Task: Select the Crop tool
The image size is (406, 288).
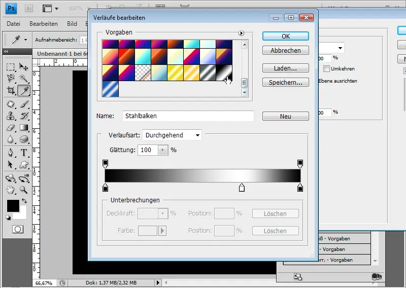Action: pos(11,90)
